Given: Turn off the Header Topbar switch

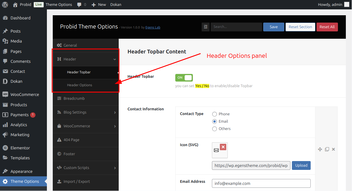Looking at the screenshot, I should [184, 78].
